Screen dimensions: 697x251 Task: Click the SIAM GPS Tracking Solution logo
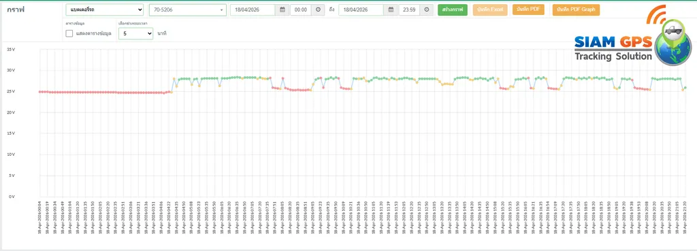click(632, 35)
